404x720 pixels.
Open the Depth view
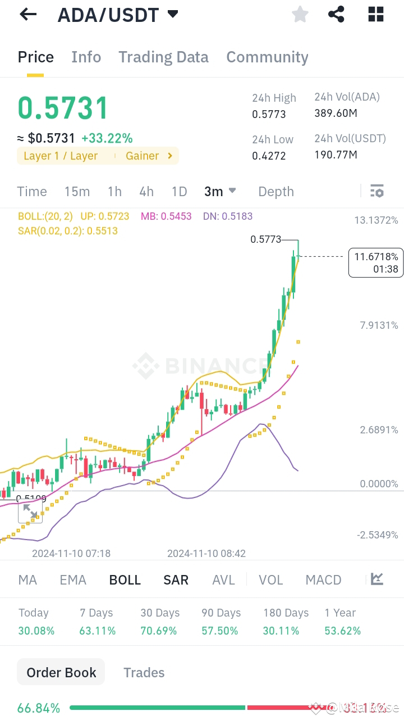click(x=276, y=191)
